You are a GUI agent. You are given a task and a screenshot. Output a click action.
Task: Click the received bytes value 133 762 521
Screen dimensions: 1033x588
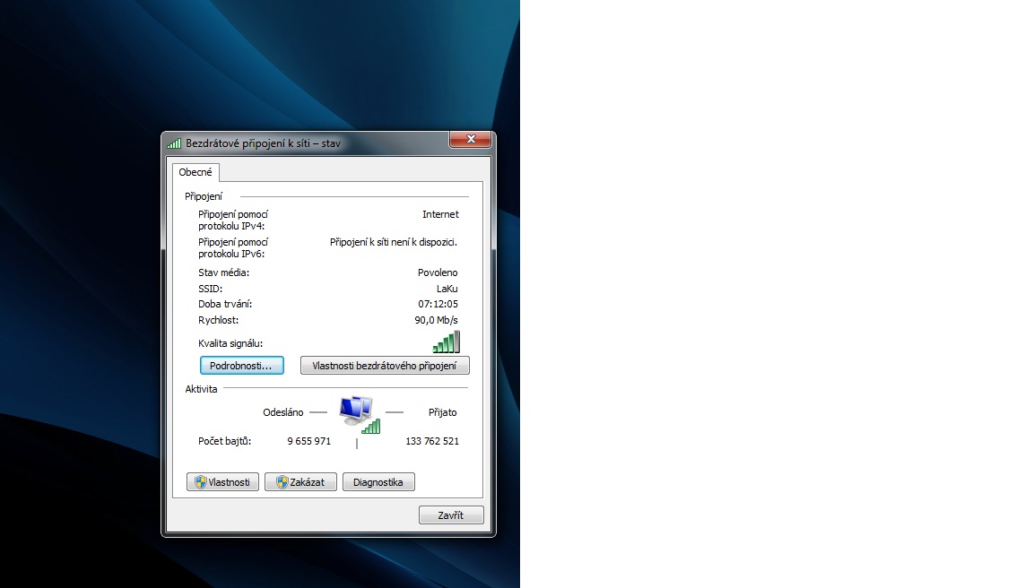[432, 441]
